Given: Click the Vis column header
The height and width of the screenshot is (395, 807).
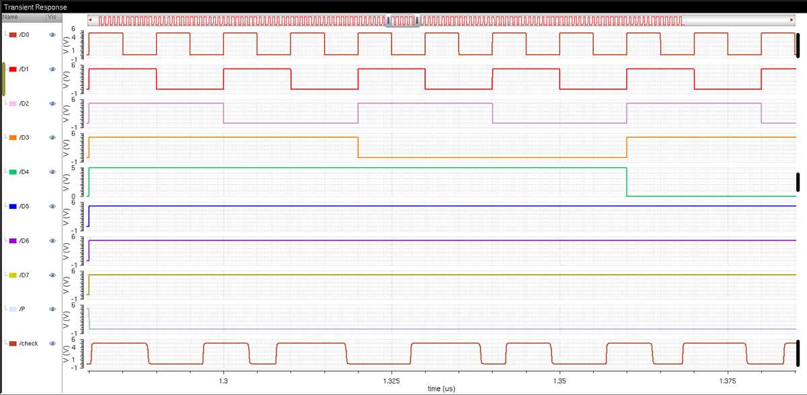Looking at the screenshot, I should click(53, 16).
